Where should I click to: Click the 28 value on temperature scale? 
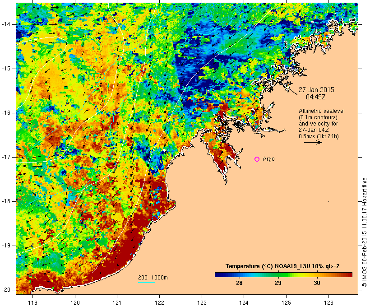tap(239, 283)
